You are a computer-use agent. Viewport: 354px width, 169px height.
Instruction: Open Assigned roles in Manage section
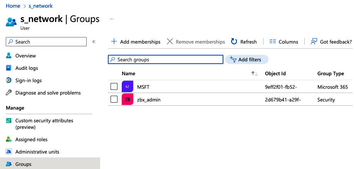31,139
